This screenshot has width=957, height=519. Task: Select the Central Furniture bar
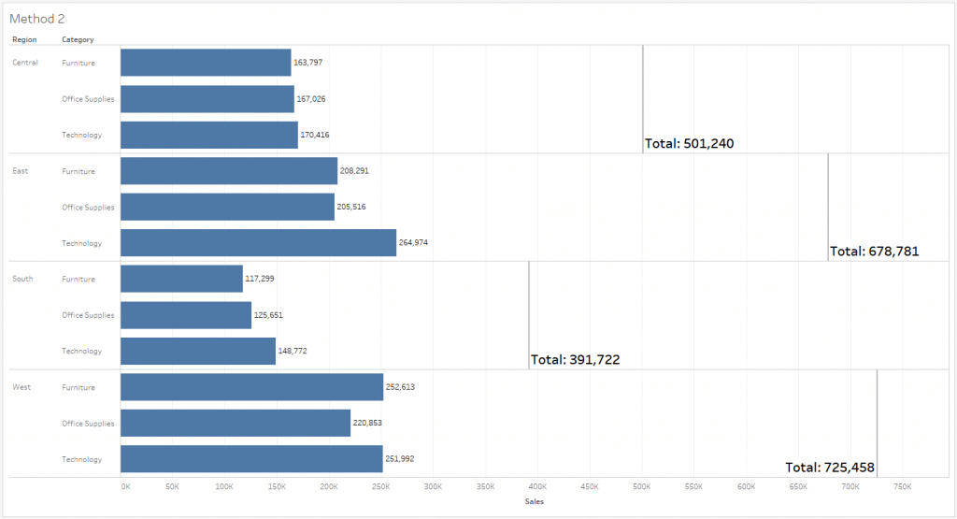206,63
